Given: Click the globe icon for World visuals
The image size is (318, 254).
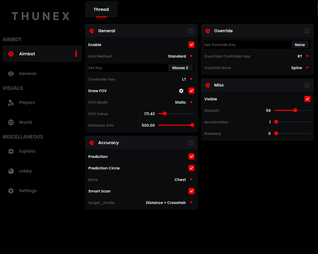Looking at the screenshot, I should click(x=11, y=122).
